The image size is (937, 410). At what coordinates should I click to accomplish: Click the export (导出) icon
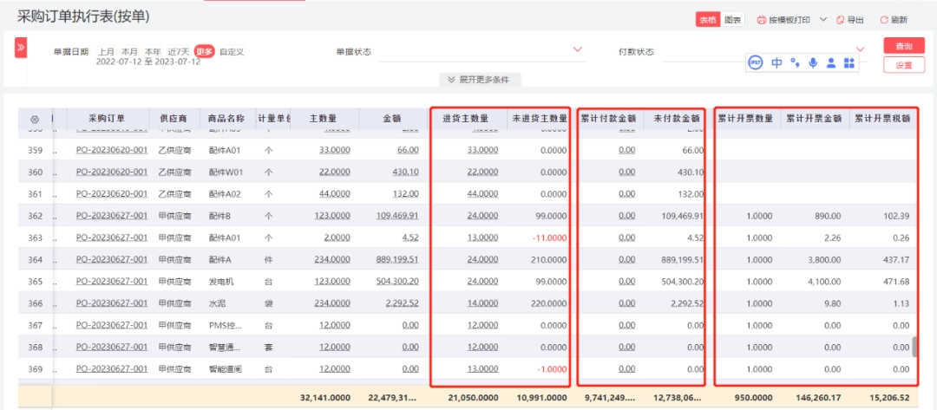[x=841, y=20]
